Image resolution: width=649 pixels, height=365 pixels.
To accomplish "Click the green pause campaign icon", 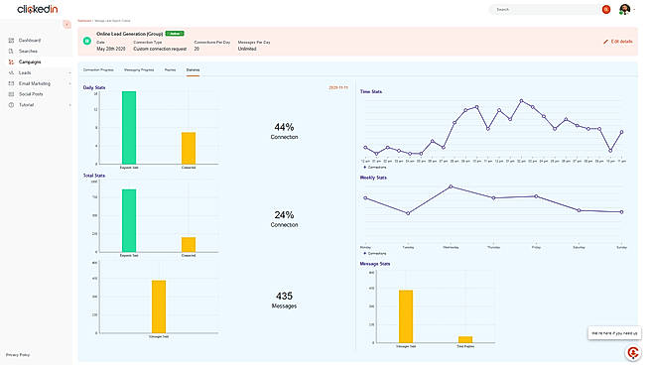I will [x=87, y=41].
